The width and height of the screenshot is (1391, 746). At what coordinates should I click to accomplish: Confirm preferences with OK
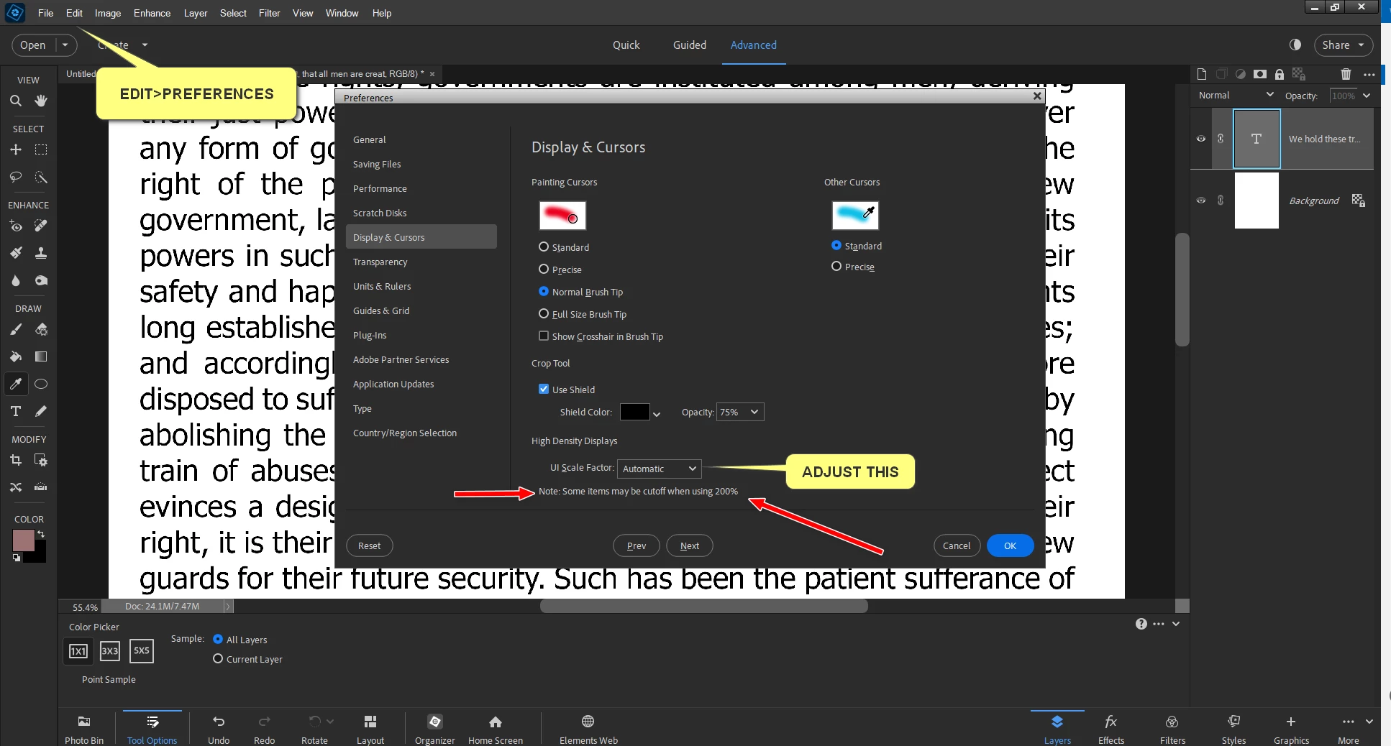pyautogui.click(x=1010, y=545)
